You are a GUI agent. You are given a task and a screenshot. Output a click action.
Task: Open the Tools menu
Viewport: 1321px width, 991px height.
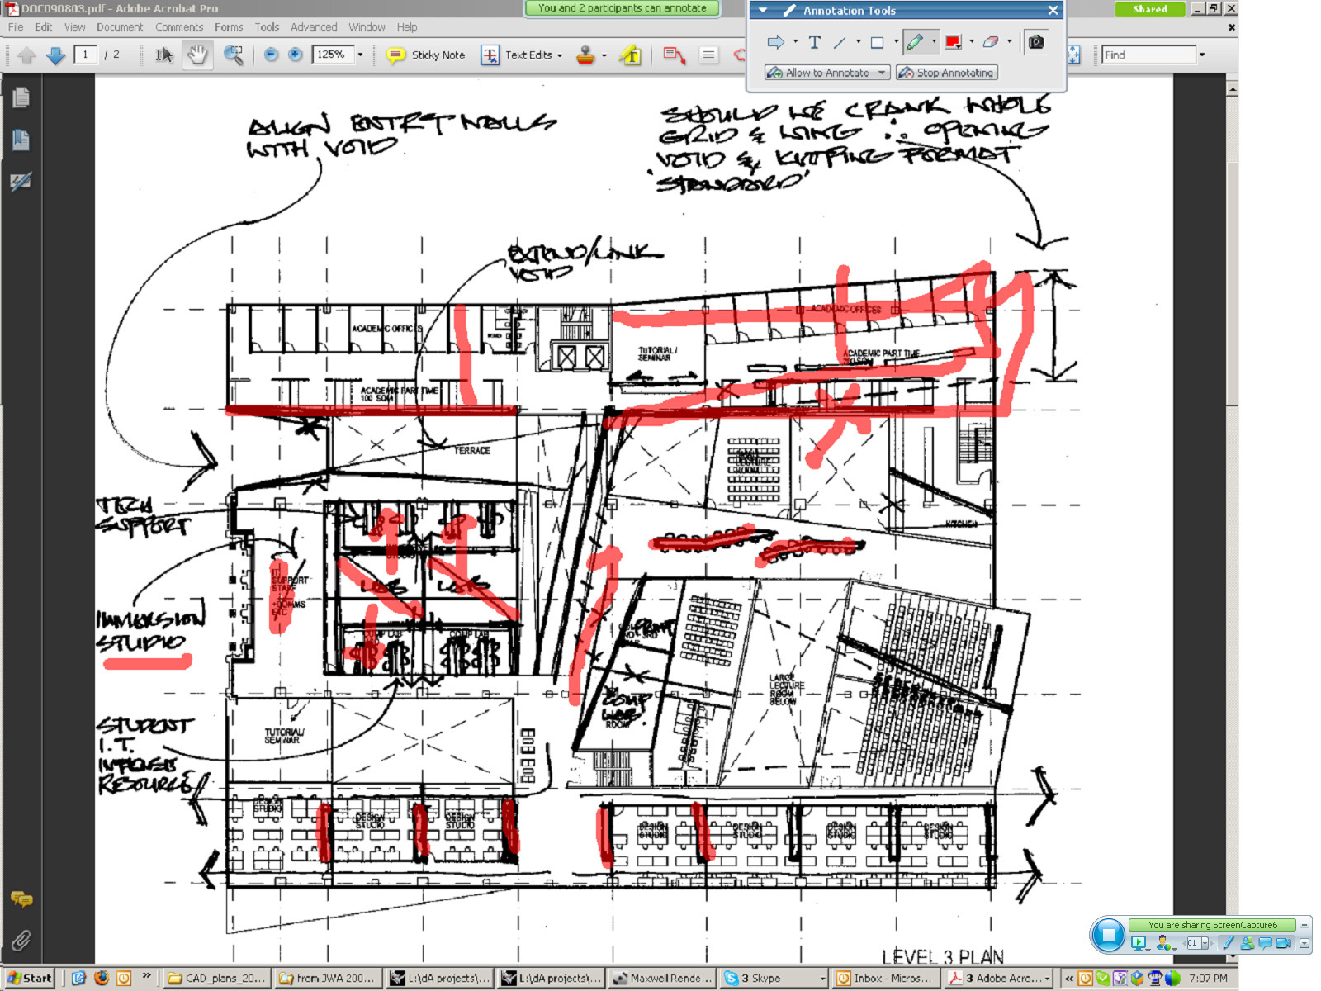[x=267, y=27]
